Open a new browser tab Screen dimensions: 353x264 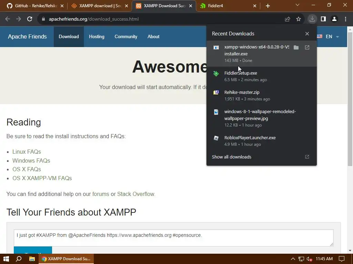tap(268, 6)
